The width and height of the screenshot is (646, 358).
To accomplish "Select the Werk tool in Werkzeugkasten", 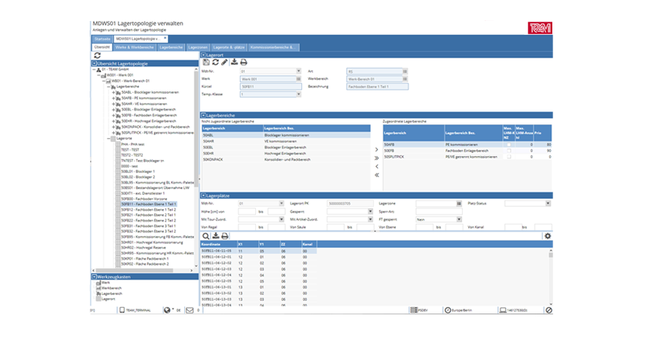I will tap(103, 283).
